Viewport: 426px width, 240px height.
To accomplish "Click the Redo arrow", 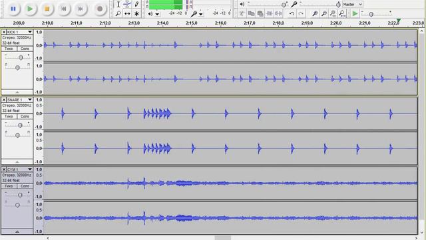I will (301, 13).
